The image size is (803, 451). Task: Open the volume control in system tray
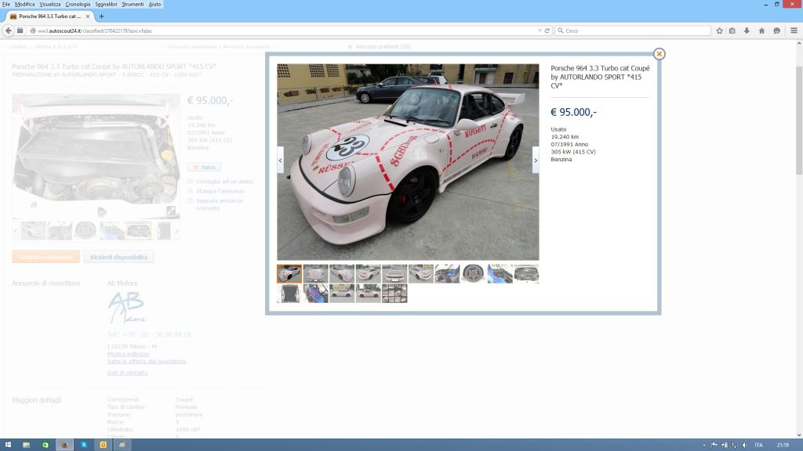pos(745,445)
